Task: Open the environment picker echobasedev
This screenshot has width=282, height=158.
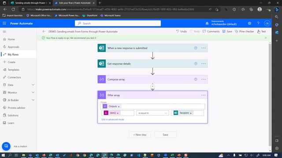Action: 221,23
